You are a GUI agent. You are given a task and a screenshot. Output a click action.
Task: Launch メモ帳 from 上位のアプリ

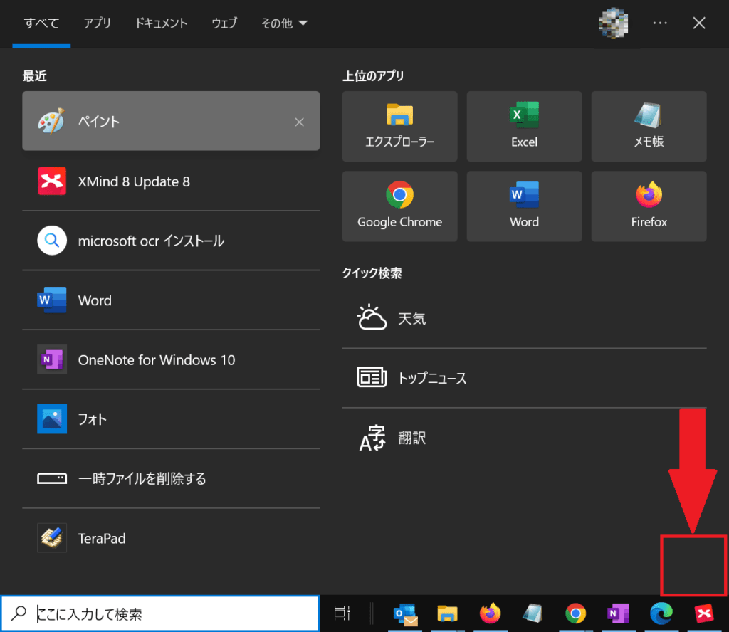(648, 127)
